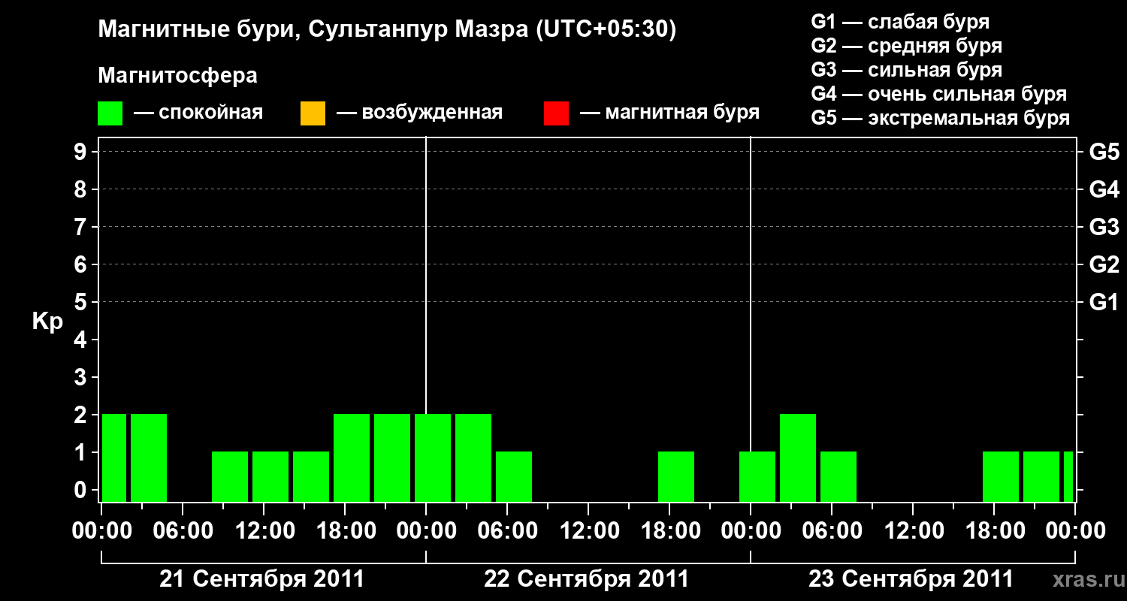Screen dimensions: 1127x601
Task: Click the '— магнитная буря' legend label
Action: pyautogui.click(x=669, y=113)
